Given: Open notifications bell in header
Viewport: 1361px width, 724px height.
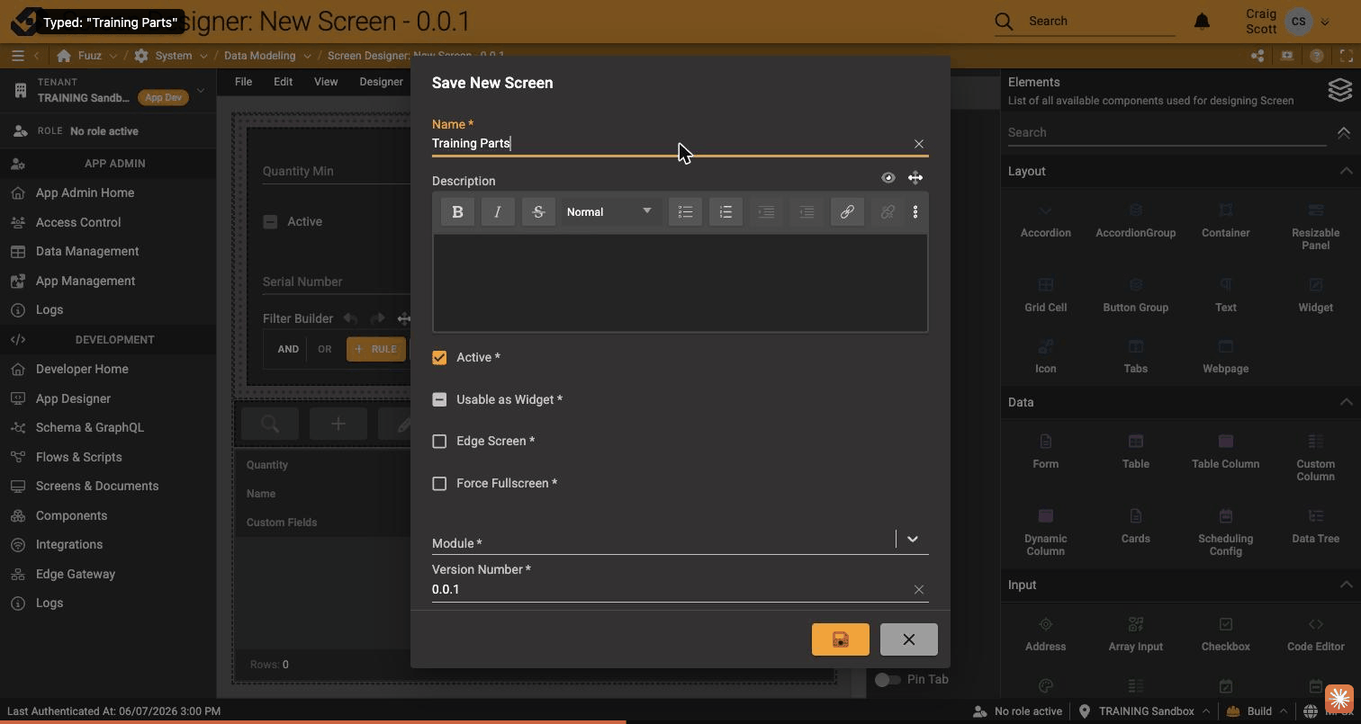Looking at the screenshot, I should click(x=1202, y=21).
